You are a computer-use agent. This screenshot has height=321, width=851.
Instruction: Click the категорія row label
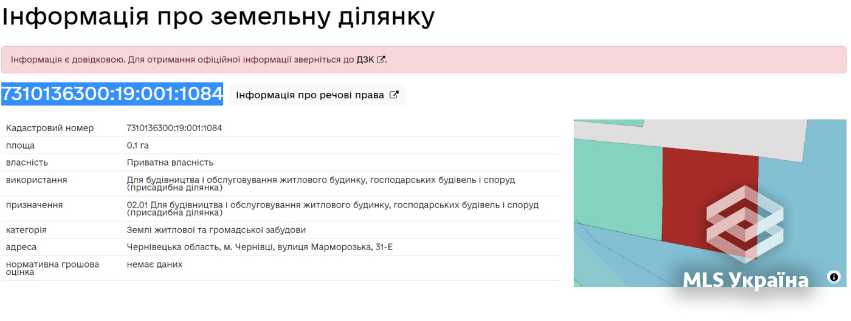[x=26, y=230]
